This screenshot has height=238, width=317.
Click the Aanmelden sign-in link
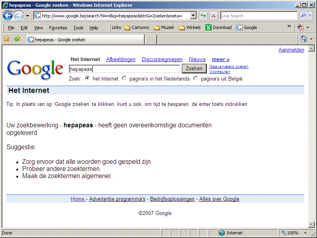coord(291,50)
